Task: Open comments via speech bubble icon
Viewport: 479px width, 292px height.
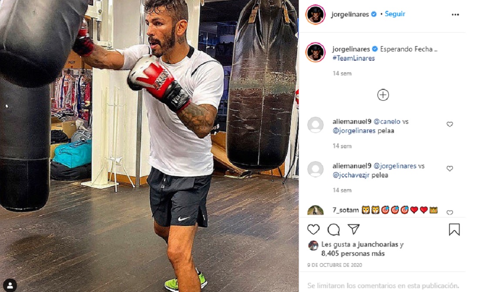Action: (333, 229)
